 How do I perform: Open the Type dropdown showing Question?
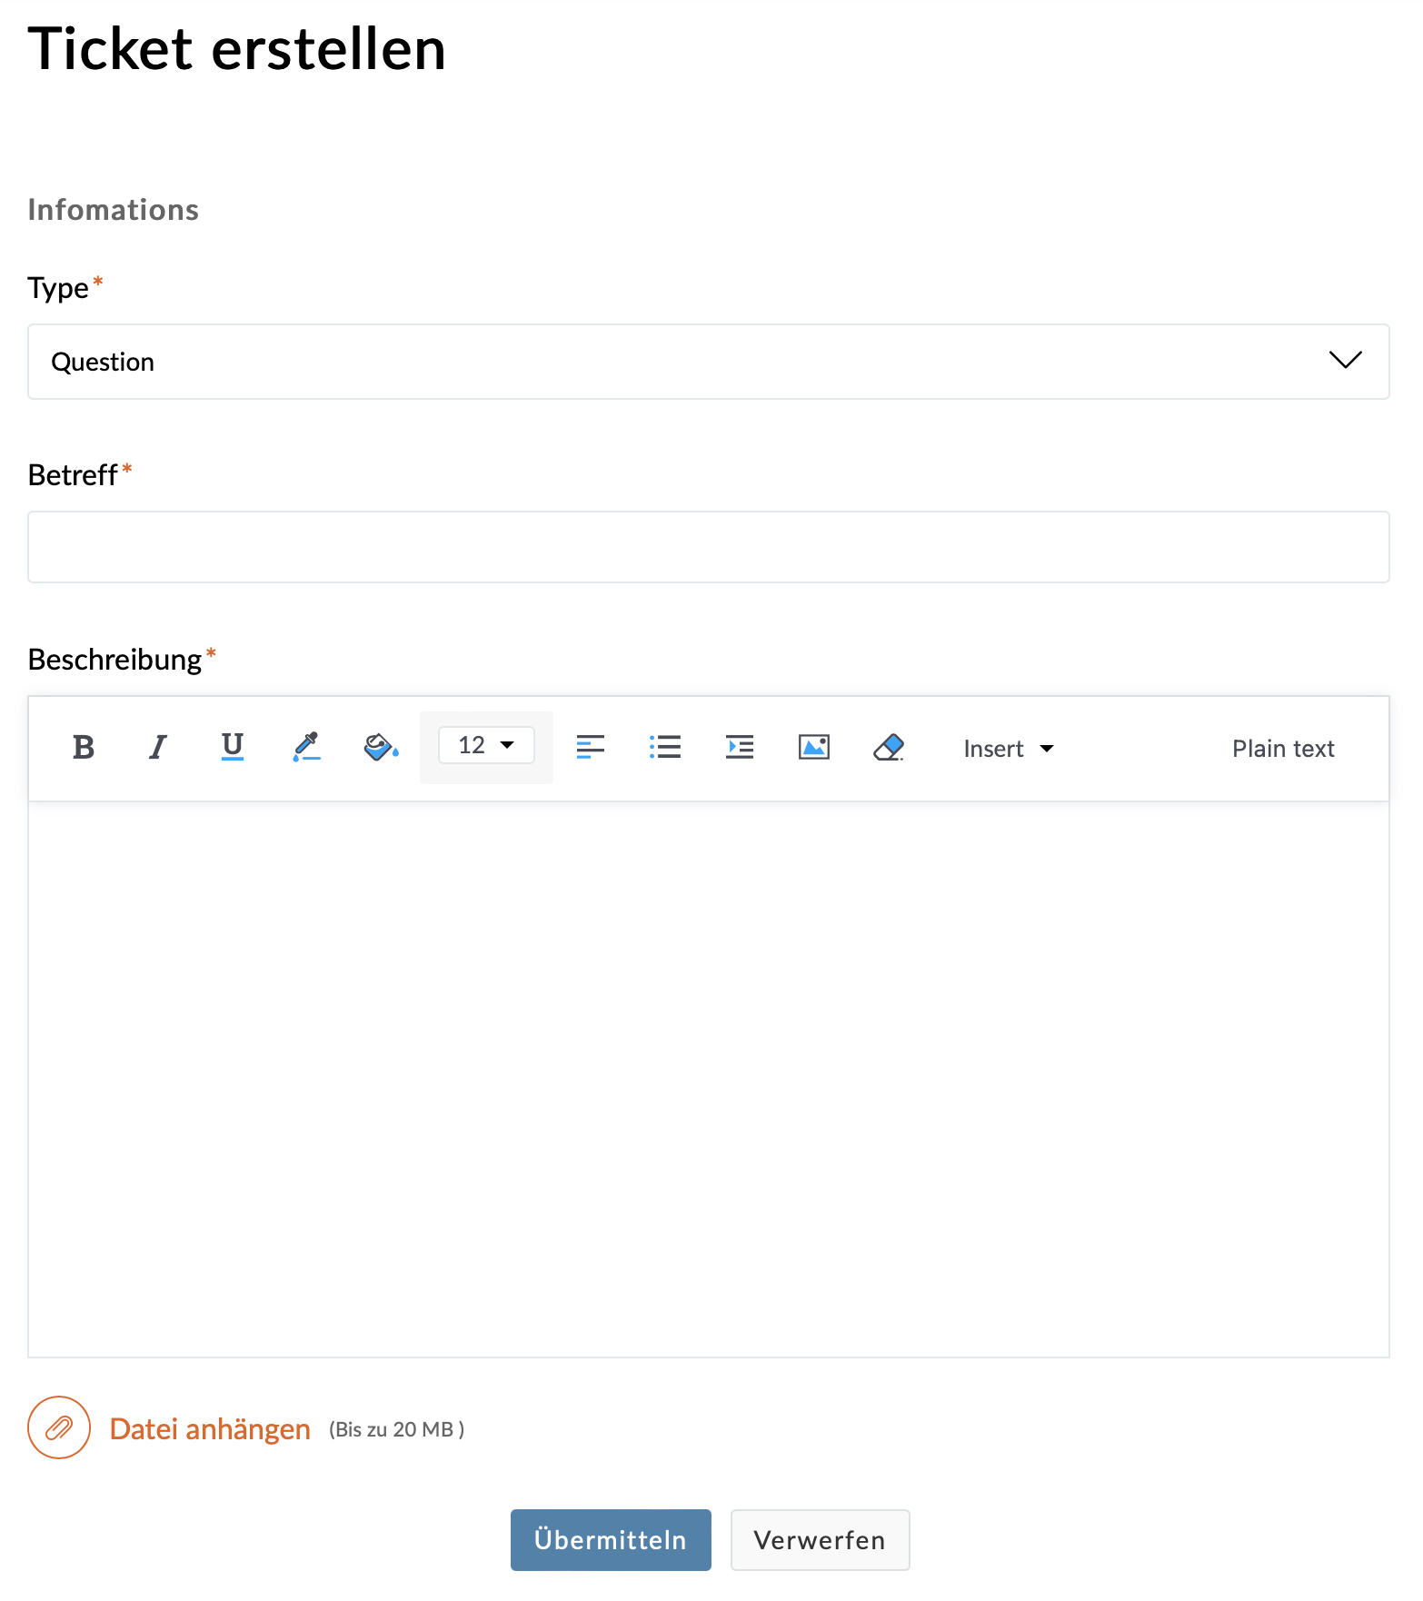[709, 362]
